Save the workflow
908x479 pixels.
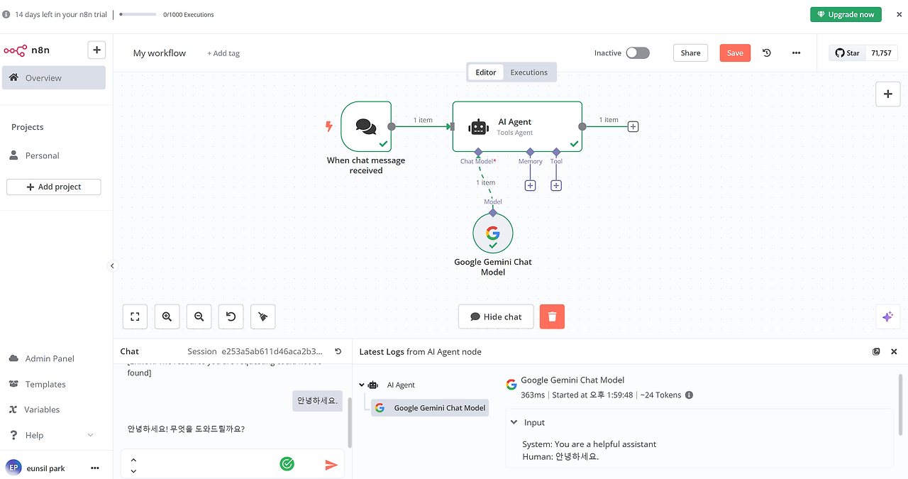tap(735, 53)
